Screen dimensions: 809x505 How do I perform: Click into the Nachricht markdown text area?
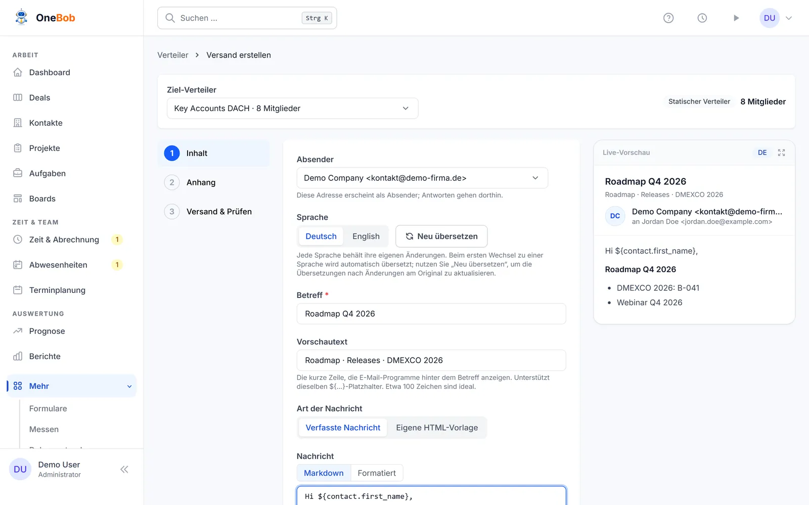click(431, 496)
